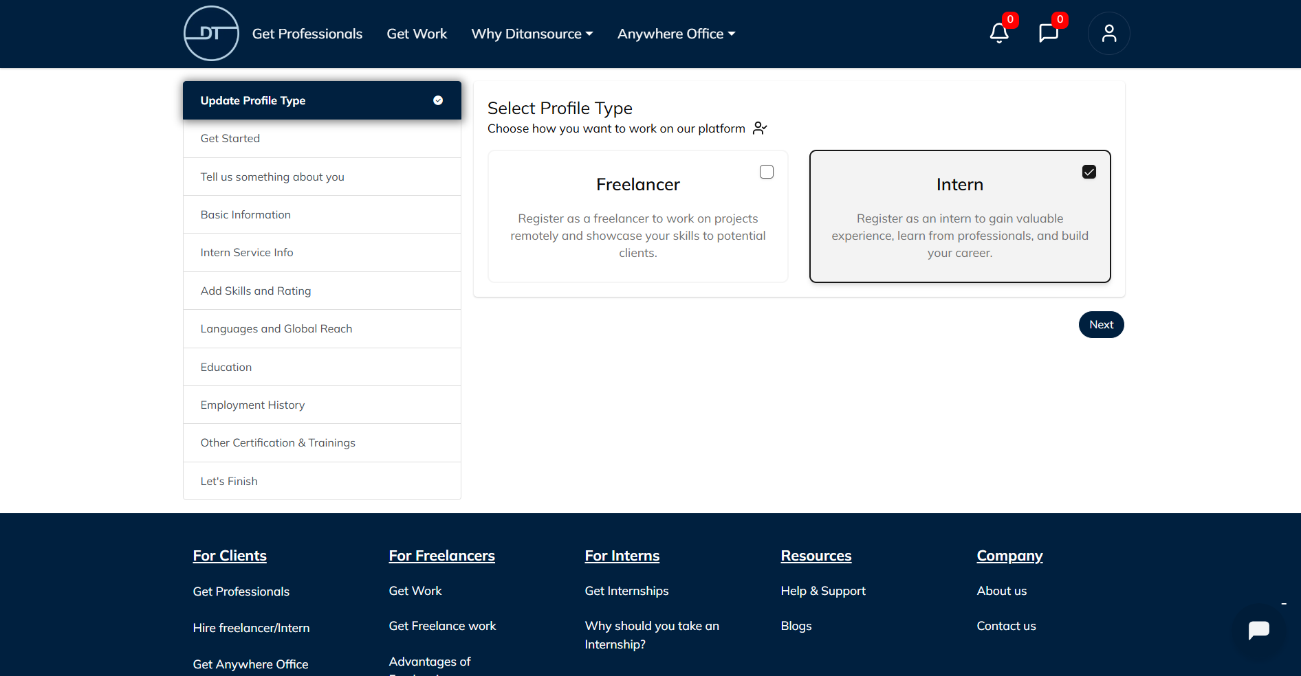
Task: Go to the Get Started step
Action: pyautogui.click(x=322, y=139)
